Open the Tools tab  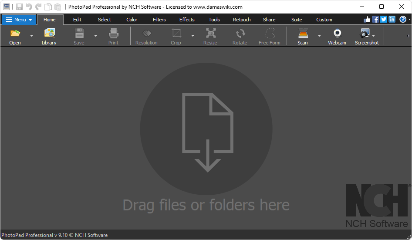click(214, 20)
